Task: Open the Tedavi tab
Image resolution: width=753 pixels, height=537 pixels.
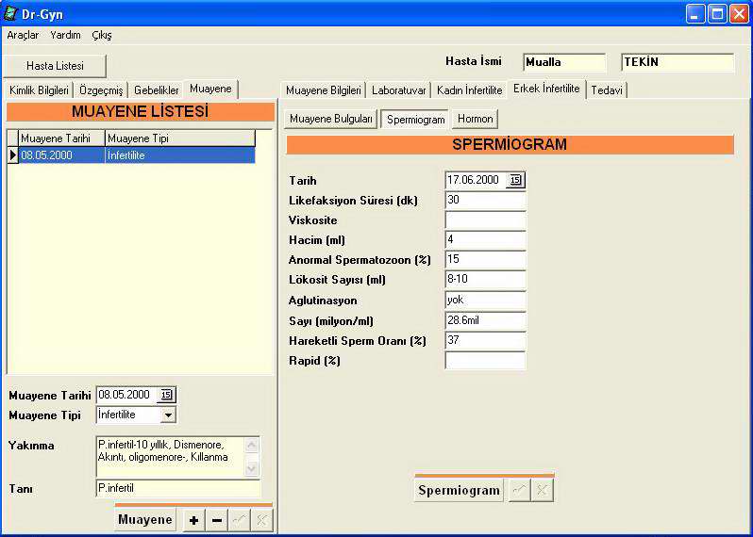Action: [x=608, y=90]
